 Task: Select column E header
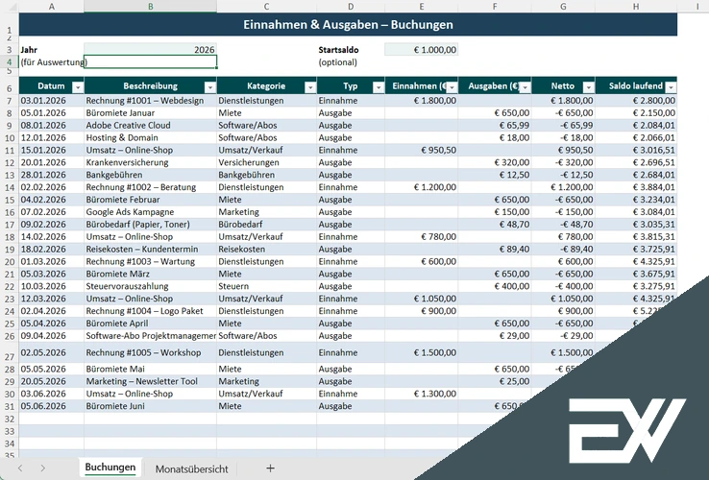(421, 7)
